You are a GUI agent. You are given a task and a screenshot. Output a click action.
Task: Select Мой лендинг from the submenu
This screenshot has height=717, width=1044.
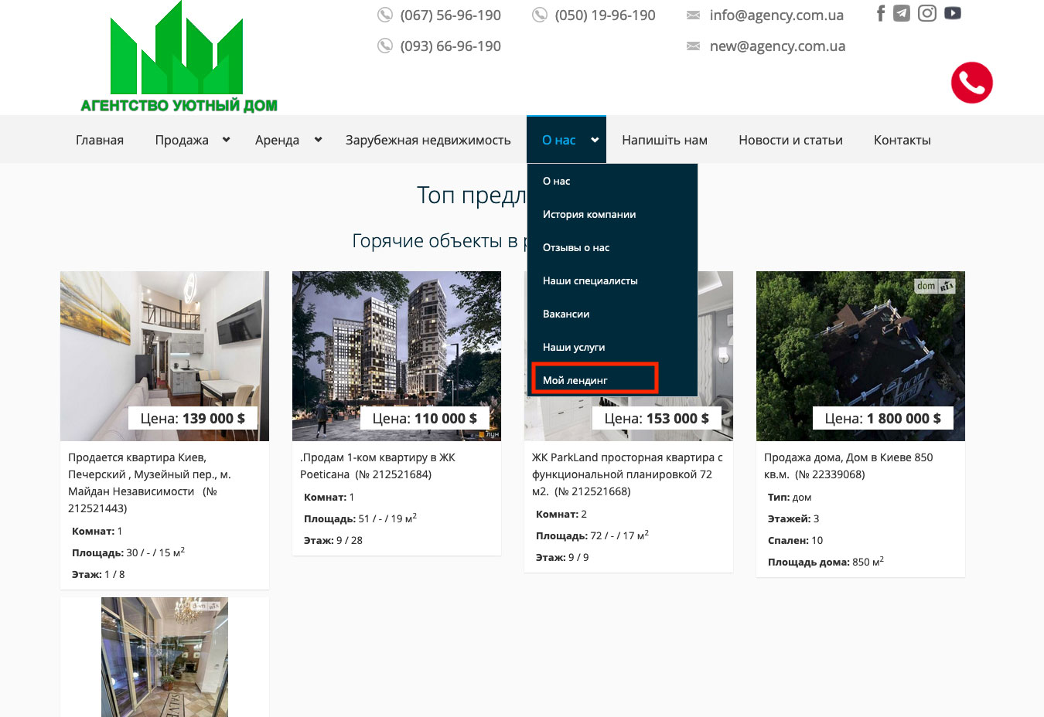click(575, 380)
